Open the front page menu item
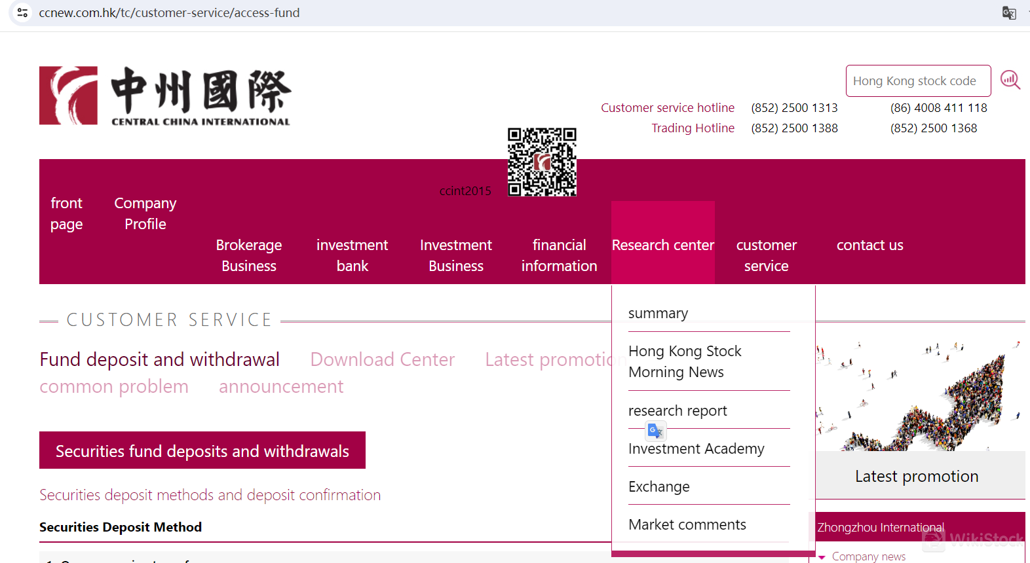The image size is (1030, 563). [x=66, y=213]
